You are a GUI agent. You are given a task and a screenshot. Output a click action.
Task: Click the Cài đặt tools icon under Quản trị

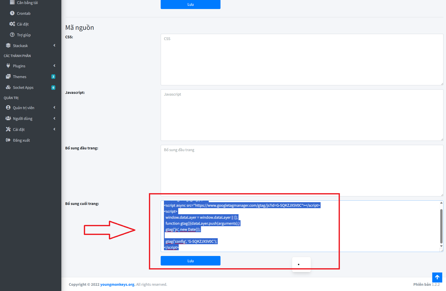8,129
